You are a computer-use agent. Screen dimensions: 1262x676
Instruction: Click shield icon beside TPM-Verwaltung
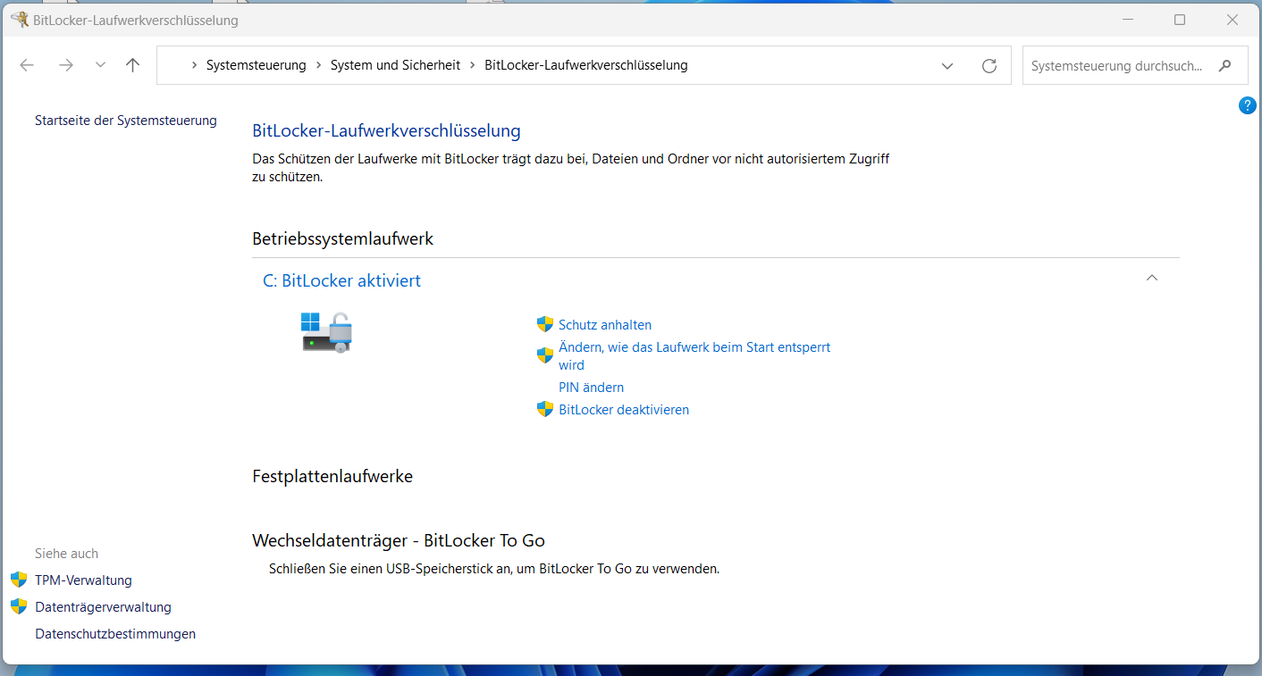click(19, 580)
